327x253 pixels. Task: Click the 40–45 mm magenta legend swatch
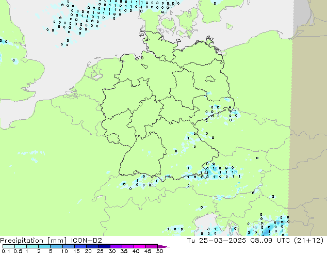pos(140,246)
